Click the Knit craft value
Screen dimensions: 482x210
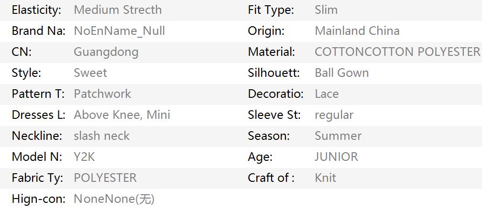click(326, 178)
